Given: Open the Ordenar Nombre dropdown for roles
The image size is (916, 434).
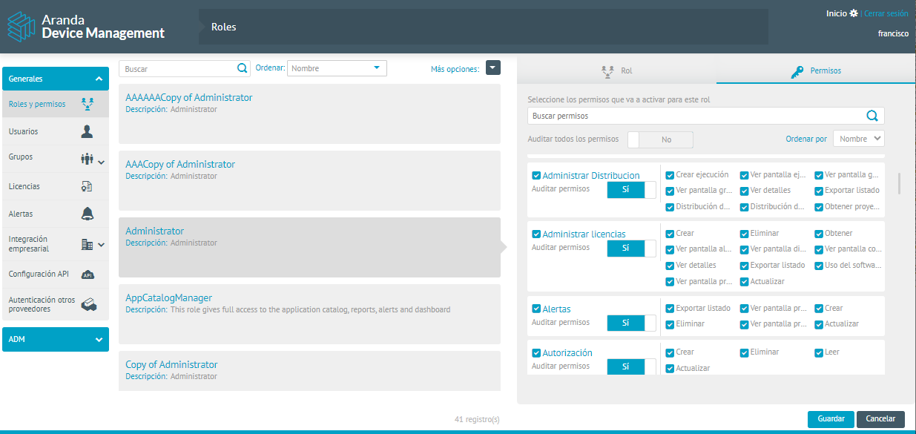Looking at the screenshot, I should click(337, 68).
